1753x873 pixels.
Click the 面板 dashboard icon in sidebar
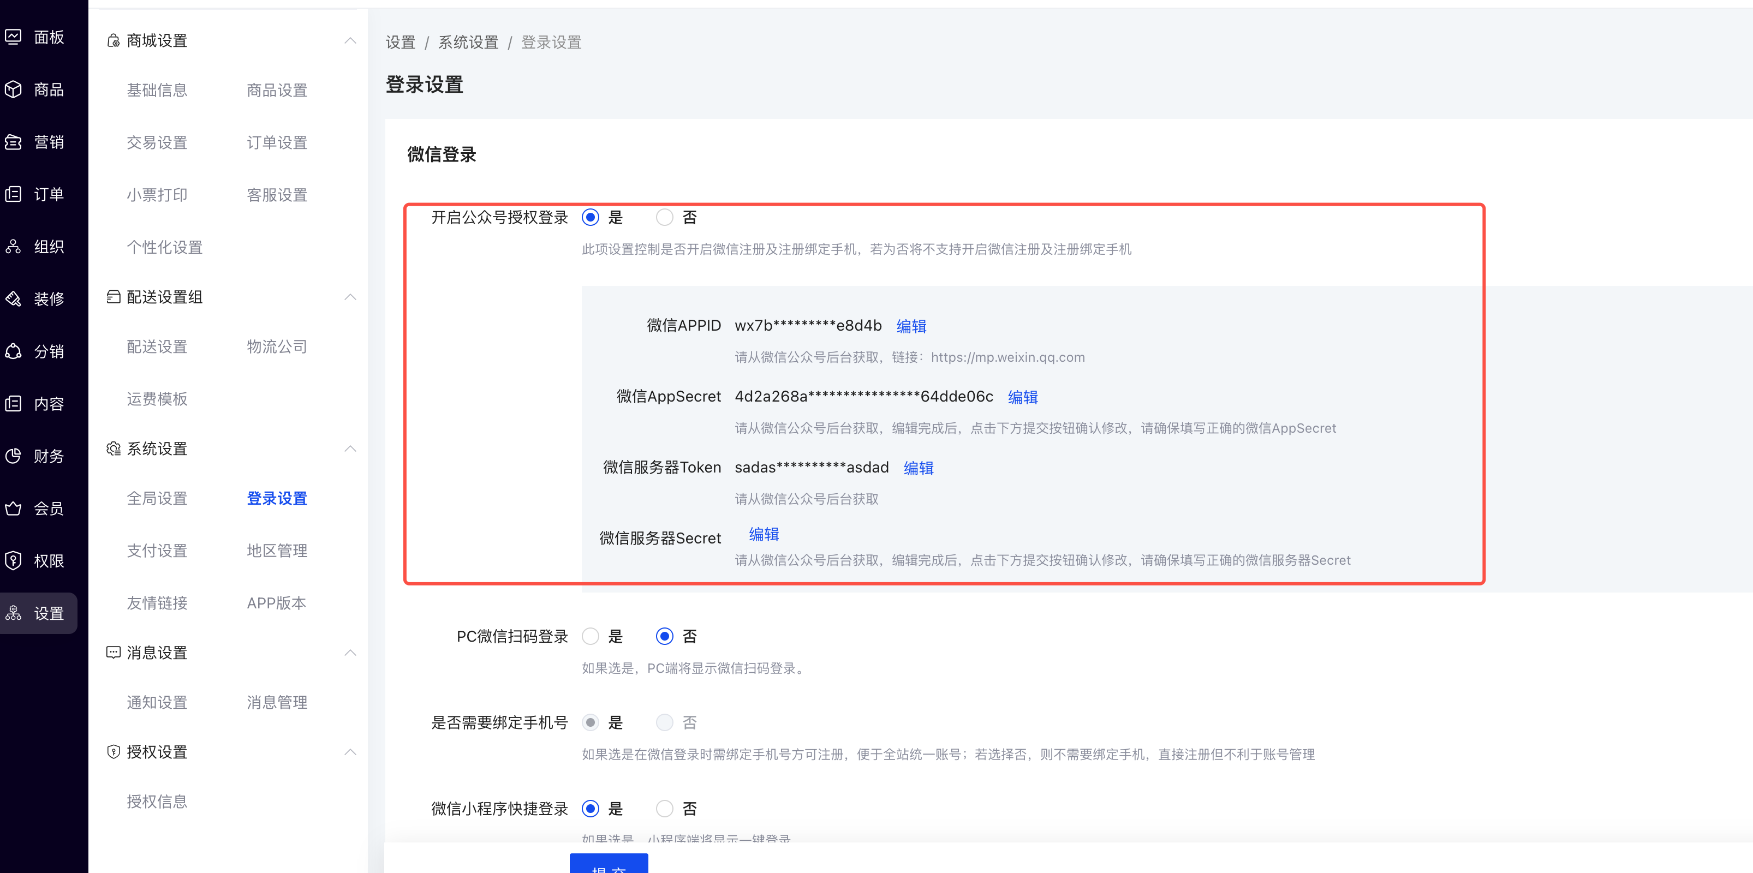(x=14, y=37)
